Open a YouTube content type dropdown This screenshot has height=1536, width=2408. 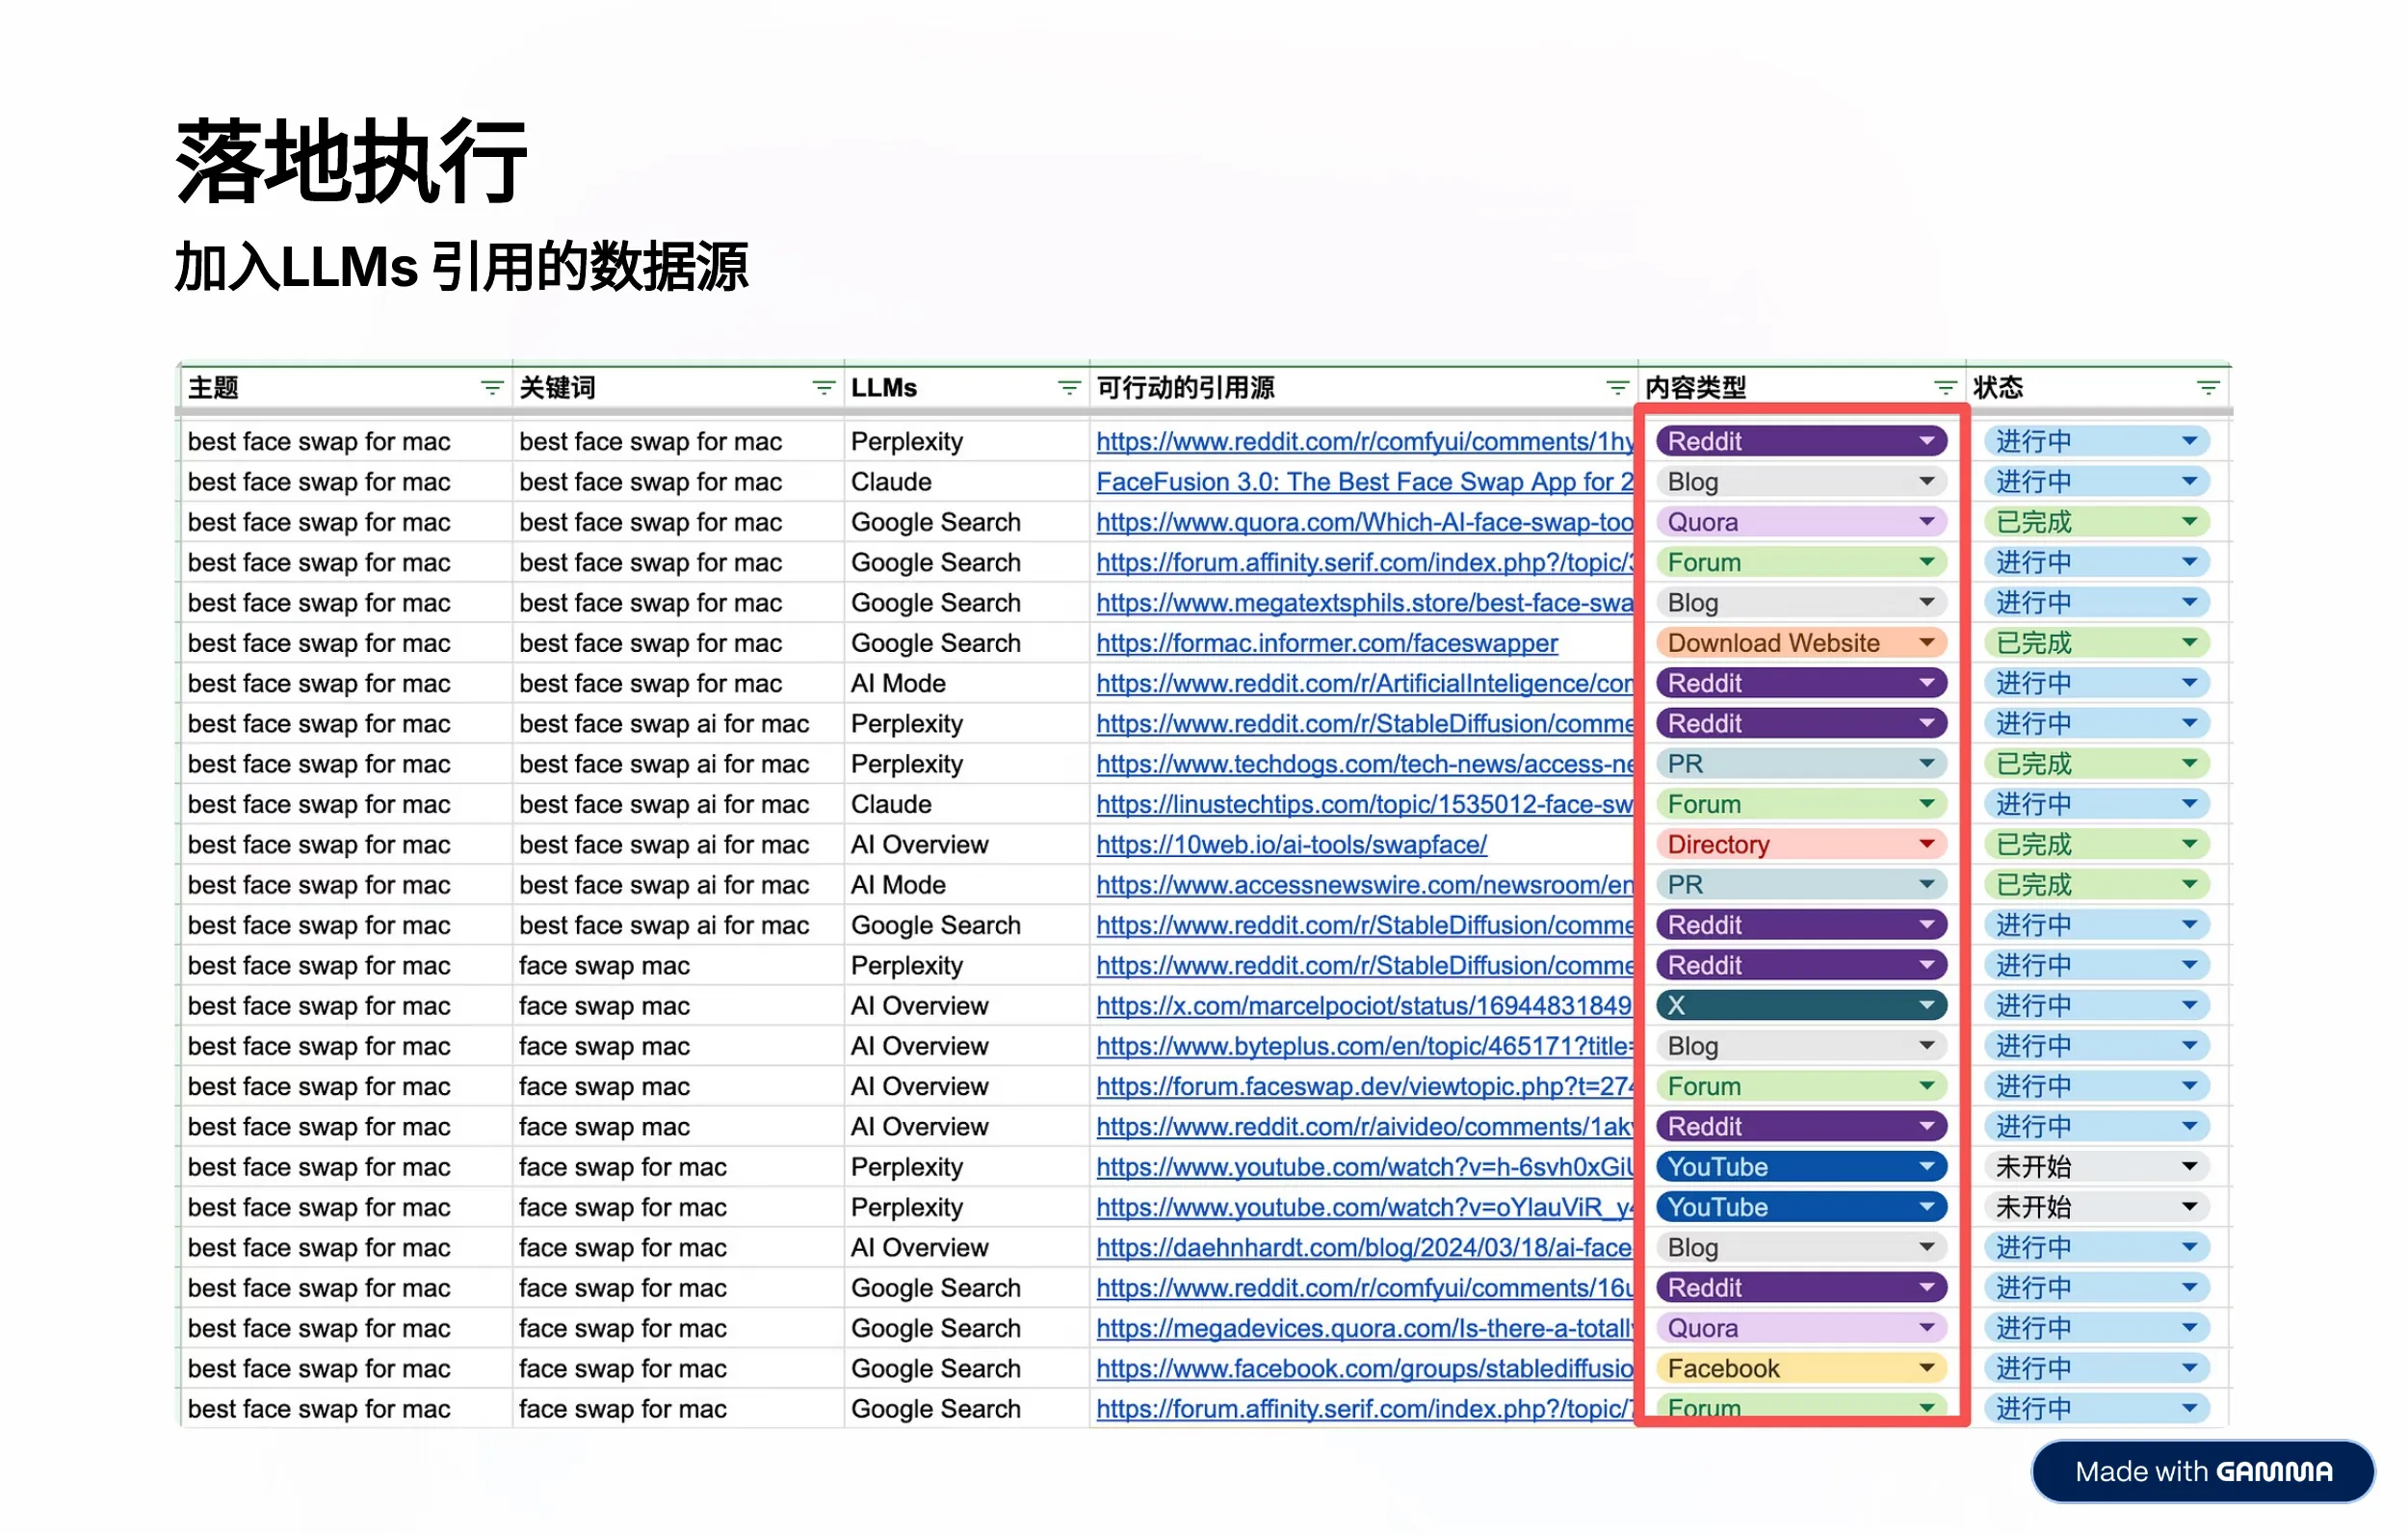[x=1928, y=1166]
